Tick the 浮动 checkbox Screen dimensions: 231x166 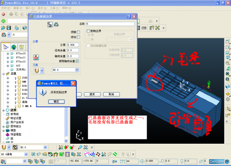(x=79, y=37)
